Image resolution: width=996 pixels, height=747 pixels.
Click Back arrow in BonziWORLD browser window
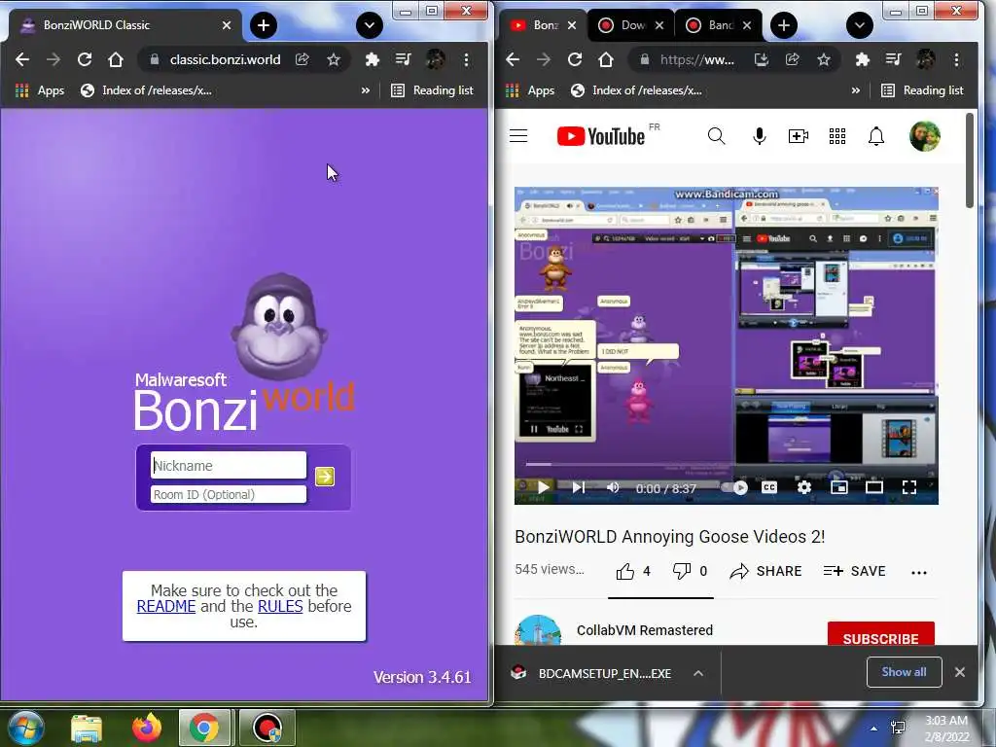(22, 59)
